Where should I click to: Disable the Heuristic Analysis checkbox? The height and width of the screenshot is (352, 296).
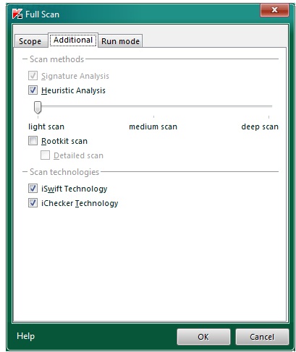coord(33,90)
